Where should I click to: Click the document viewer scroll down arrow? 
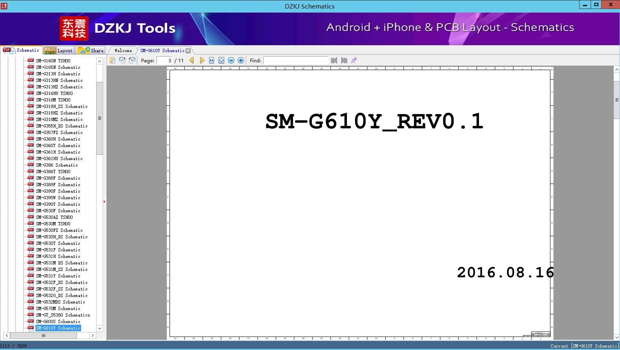[617, 337]
